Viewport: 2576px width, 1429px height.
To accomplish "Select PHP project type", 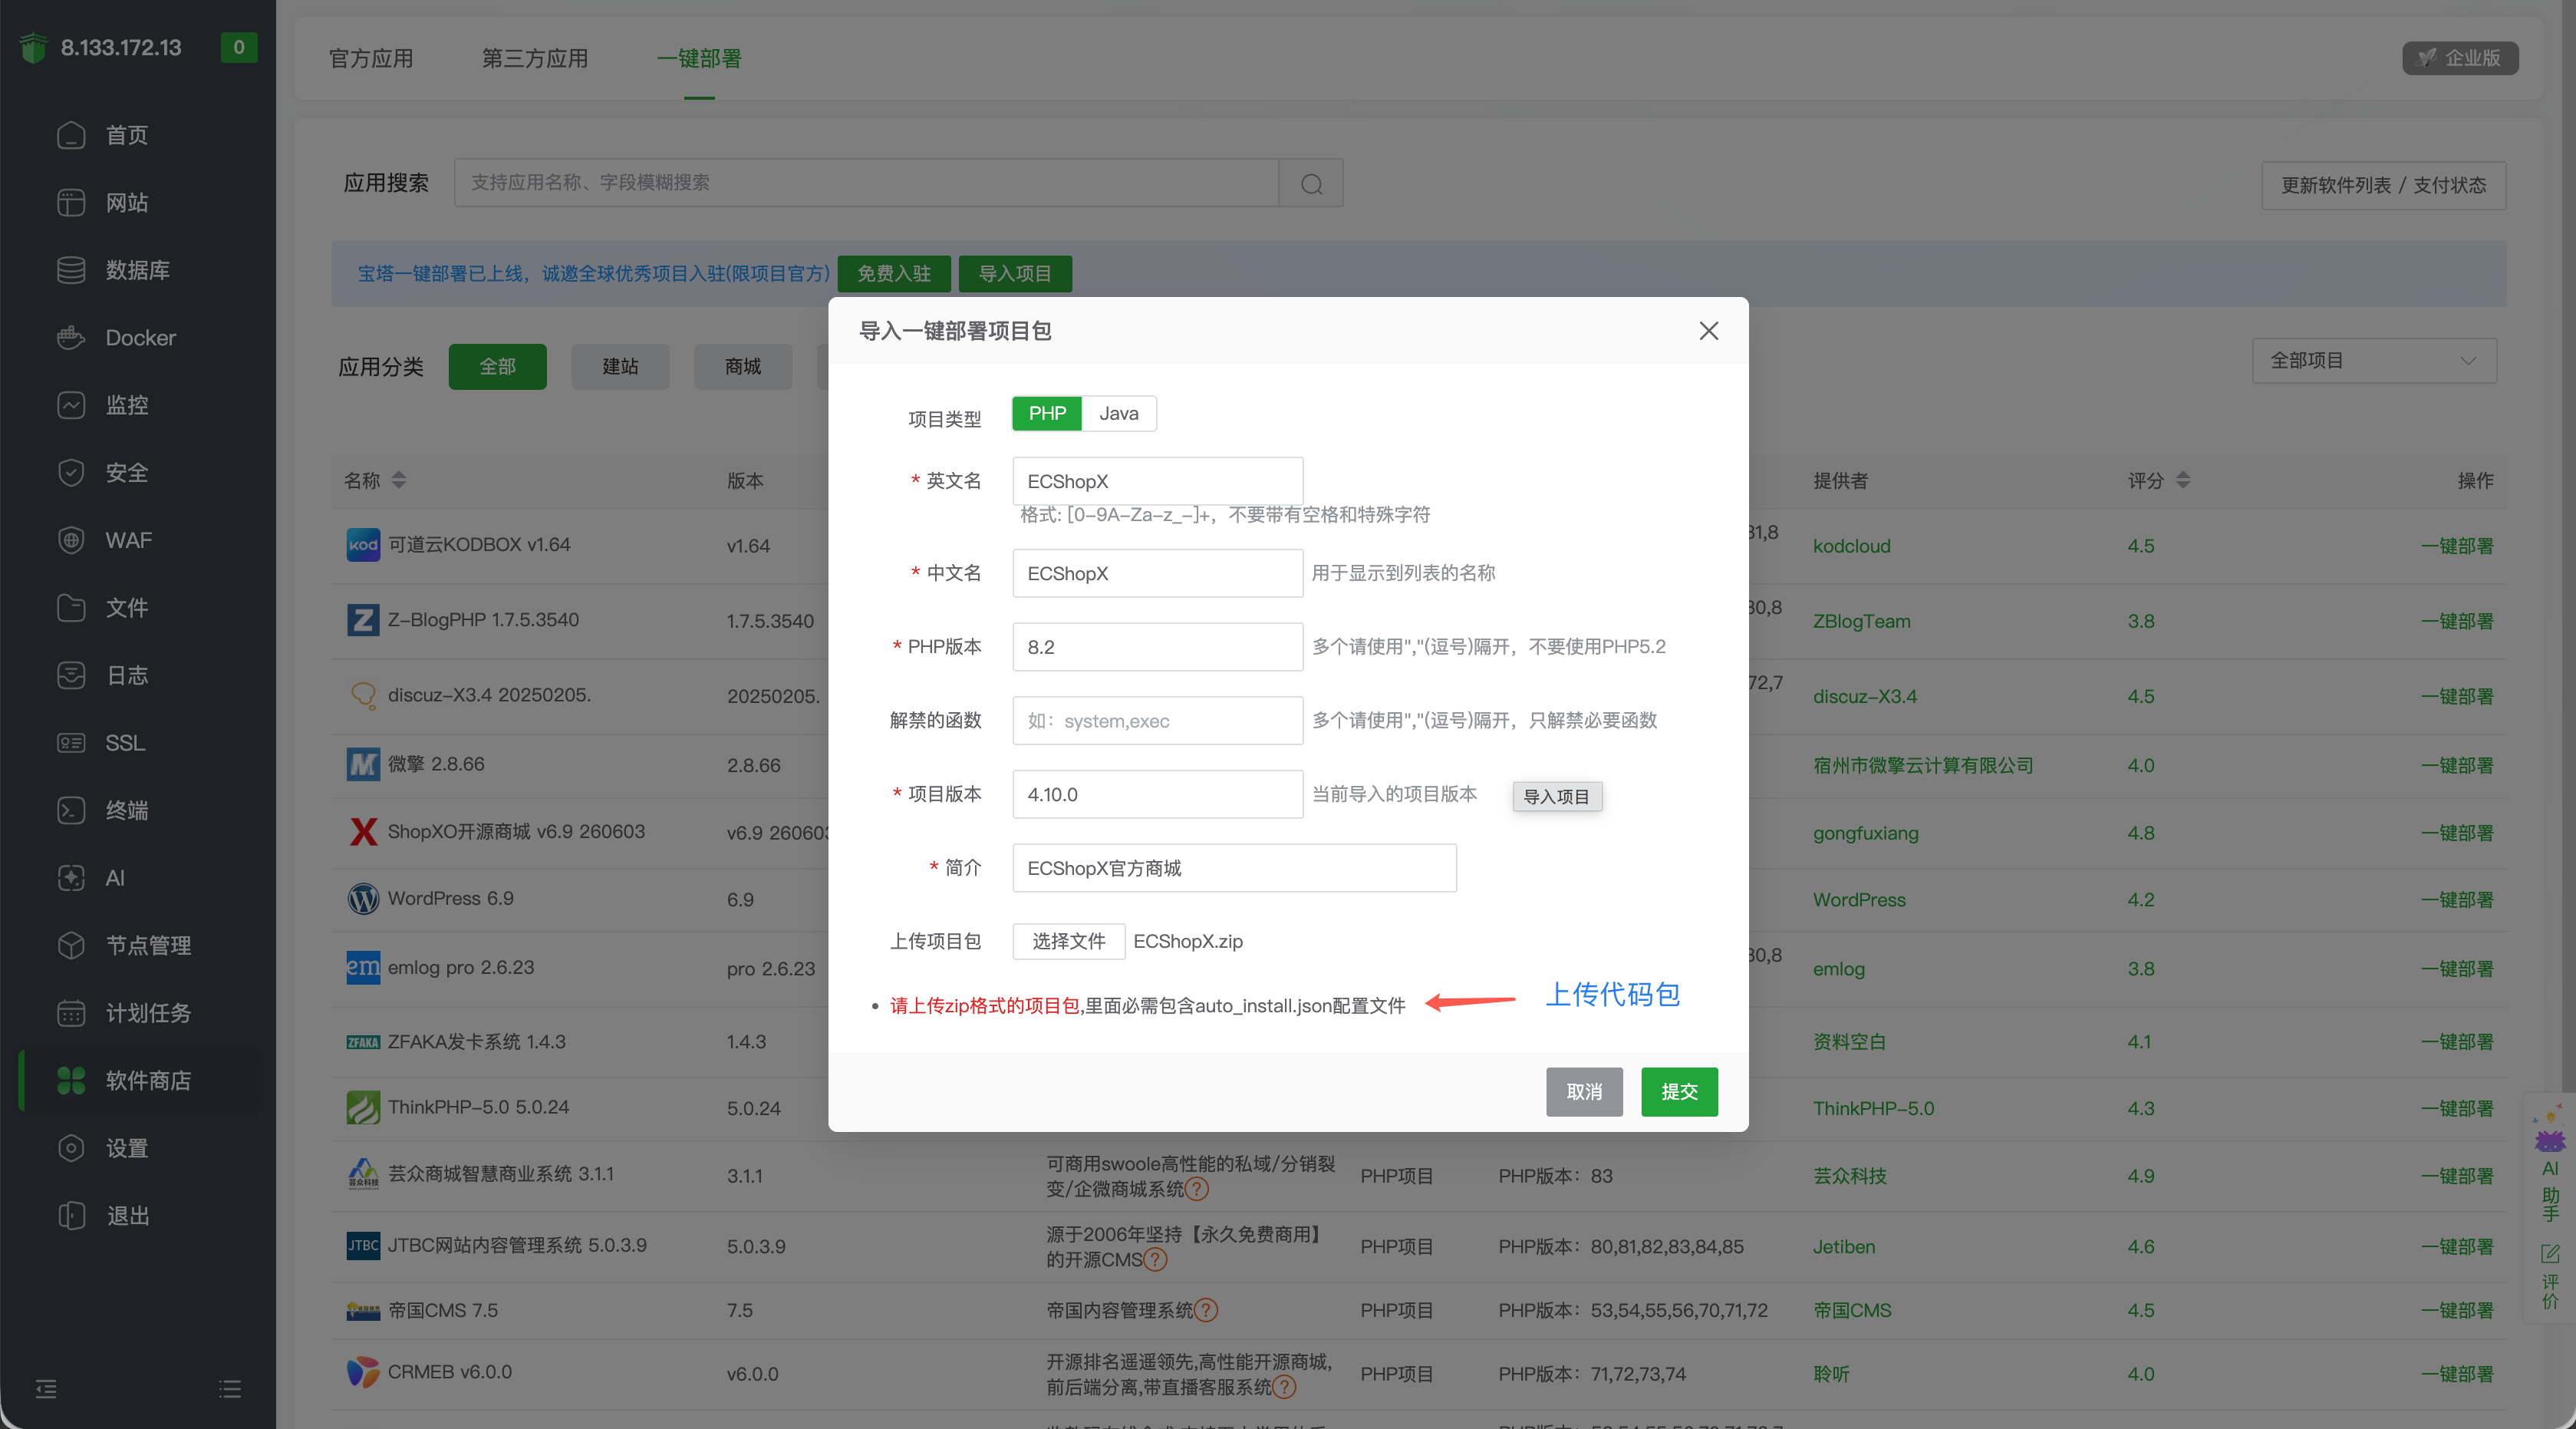I will pos(1047,414).
